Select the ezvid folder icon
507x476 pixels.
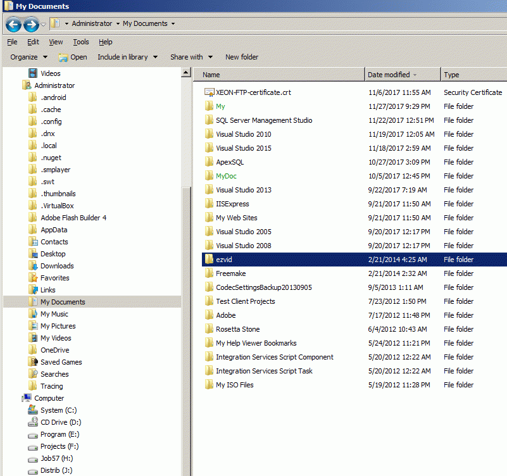pyautogui.click(x=210, y=260)
